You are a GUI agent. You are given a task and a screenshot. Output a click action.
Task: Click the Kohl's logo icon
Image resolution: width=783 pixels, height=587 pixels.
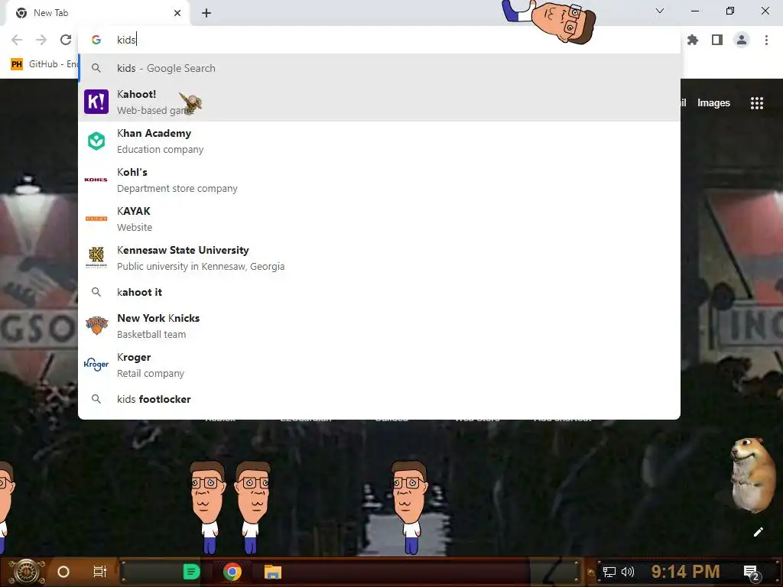pyautogui.click(x=96, y=180)
